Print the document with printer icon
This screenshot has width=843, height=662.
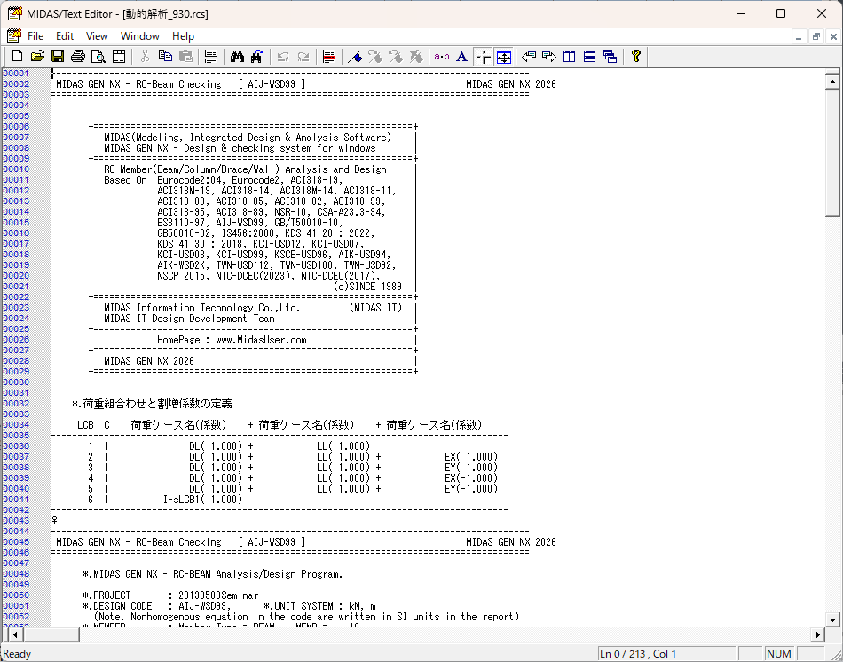78,57
